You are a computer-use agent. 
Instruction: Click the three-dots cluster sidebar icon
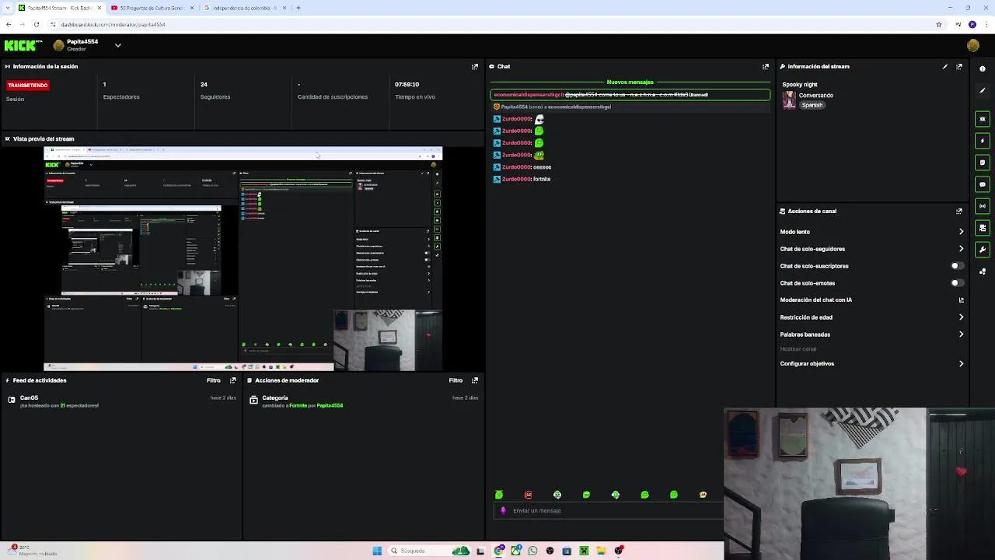coord(983,271)
